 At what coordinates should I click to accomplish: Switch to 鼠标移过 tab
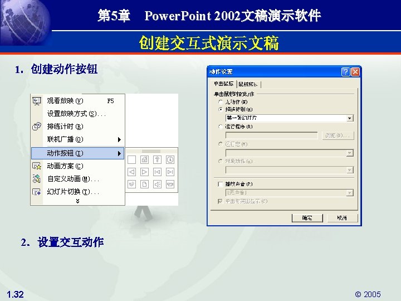pos(248,84)
